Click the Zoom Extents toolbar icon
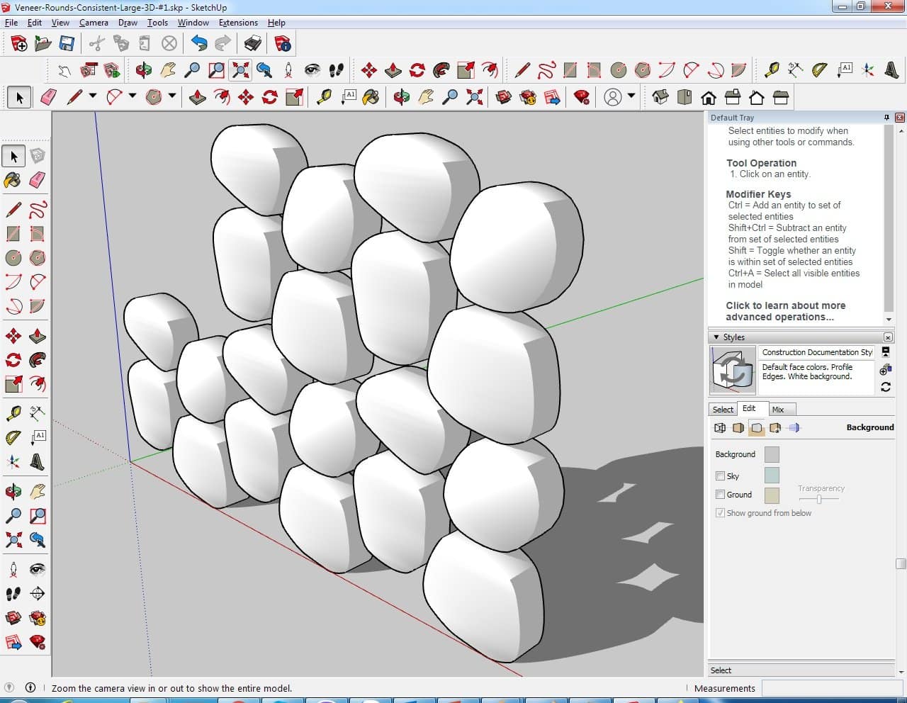907x703 pixels. point(241,70)
